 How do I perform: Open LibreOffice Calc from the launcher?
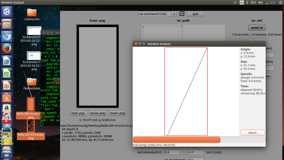click(7, 73)
